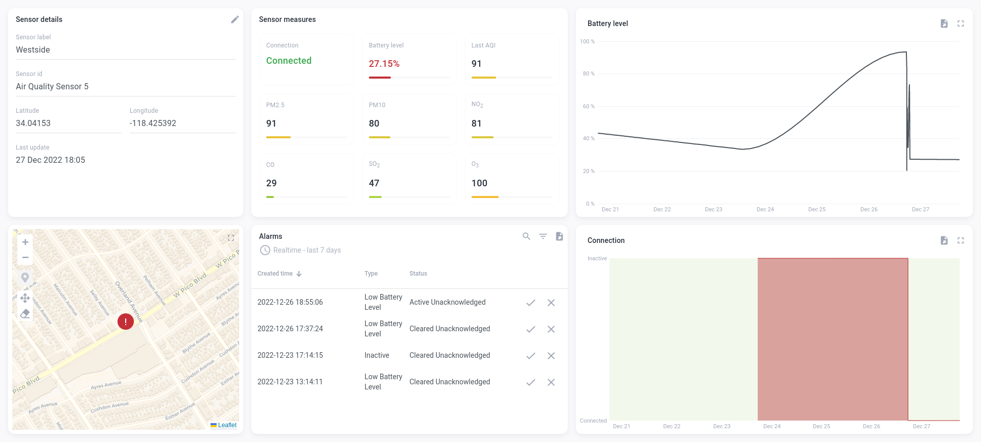Expand Battery level widget to fullscreen

pyautogui.click(x=960, y=23)
